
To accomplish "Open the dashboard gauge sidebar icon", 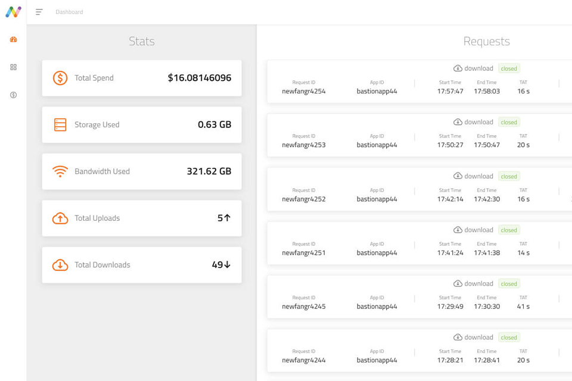I will click(x=13, y=39).
